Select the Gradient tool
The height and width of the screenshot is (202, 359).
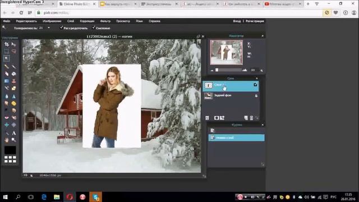pyautogui.click(x=7, y=81)
